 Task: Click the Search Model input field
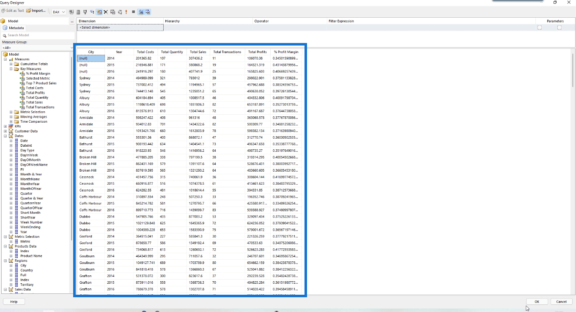click(39, 35)
